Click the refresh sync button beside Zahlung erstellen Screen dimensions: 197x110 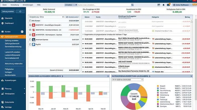[20, 11]
